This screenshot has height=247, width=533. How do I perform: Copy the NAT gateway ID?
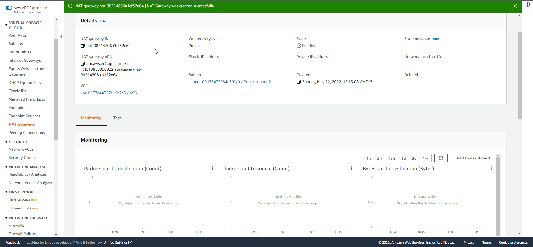(82, 46)
